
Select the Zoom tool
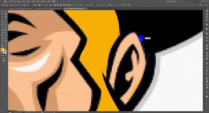click(x=6, y=45)
